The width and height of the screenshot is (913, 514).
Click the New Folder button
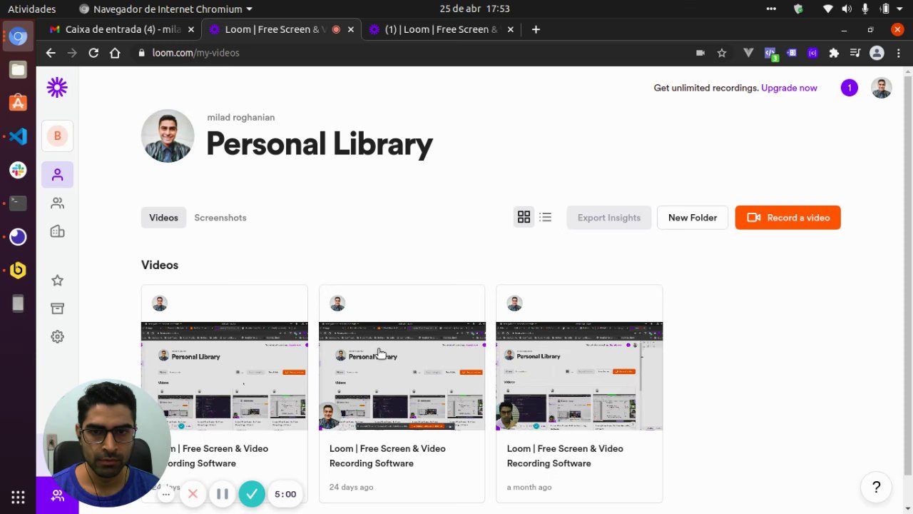click(x=693, y=218)
